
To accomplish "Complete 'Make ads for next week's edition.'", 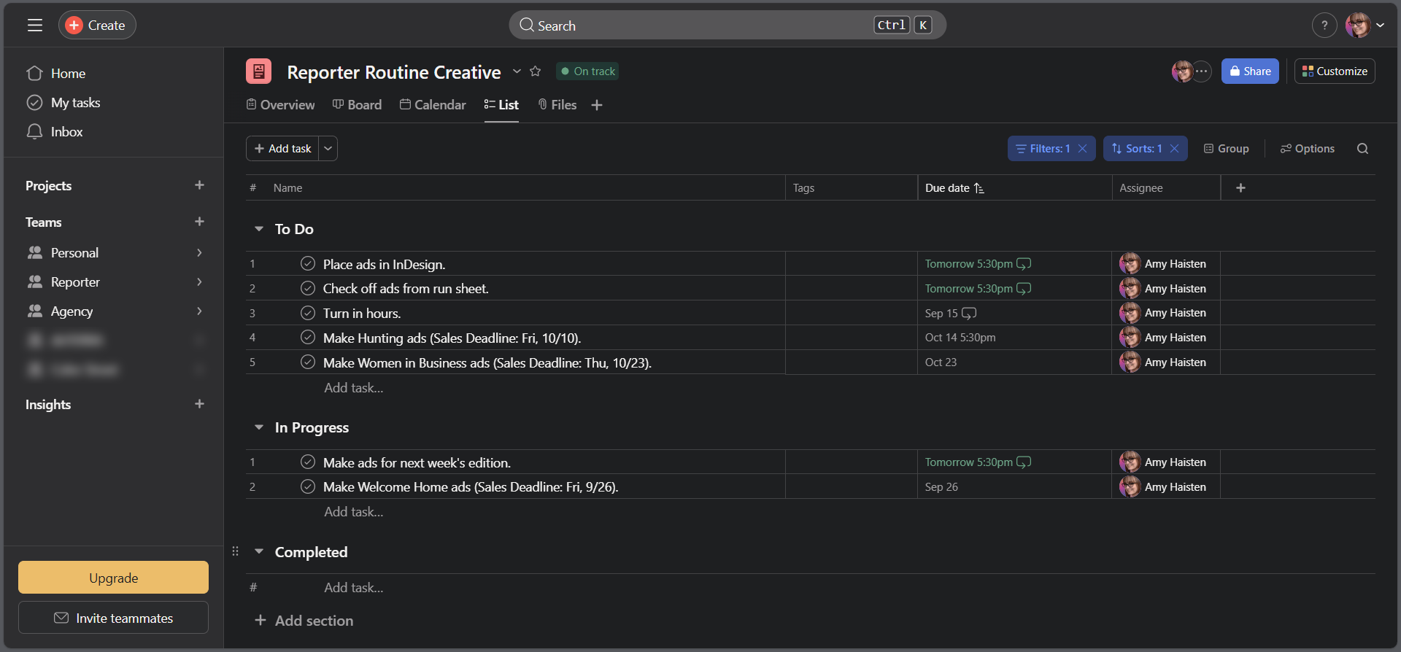I will click(308, 462).
